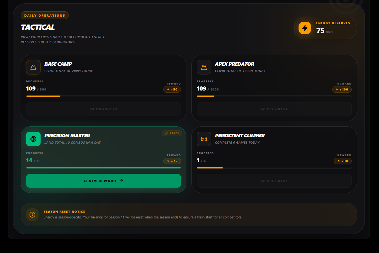
Task: Click the Ready badge on Precision Master
Action: pyautogui.click(x=172, y=133)
